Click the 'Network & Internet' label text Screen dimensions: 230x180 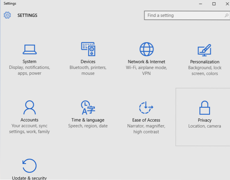[146, 62]
